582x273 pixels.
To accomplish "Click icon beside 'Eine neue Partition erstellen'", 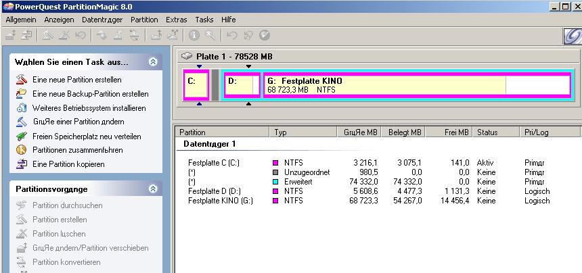I will click(22, 80).
